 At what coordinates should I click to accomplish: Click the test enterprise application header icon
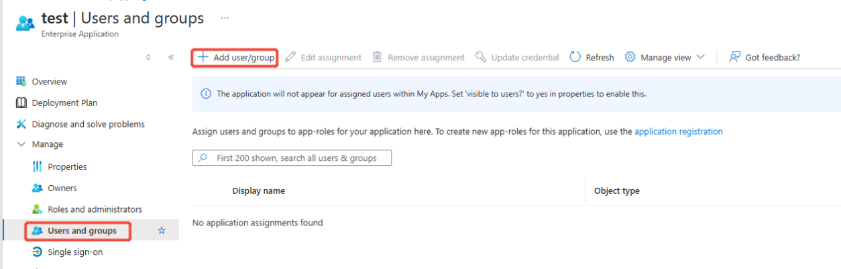25,23
